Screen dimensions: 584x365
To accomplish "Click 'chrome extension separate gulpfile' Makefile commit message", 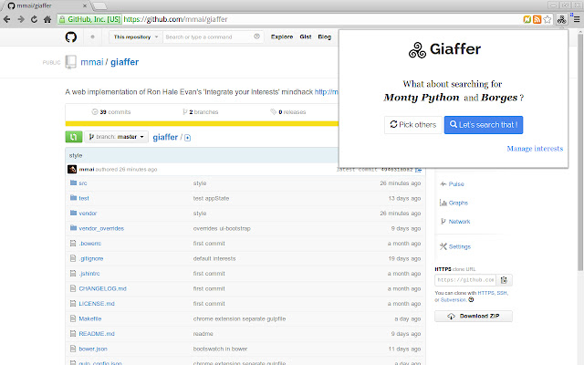I will (x=239, y=318).
